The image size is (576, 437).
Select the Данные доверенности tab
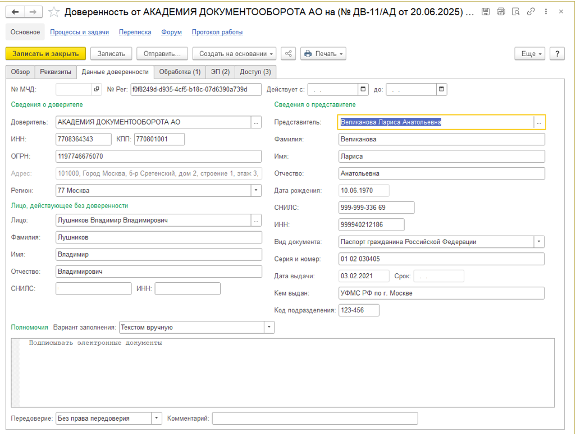[115, 72]
